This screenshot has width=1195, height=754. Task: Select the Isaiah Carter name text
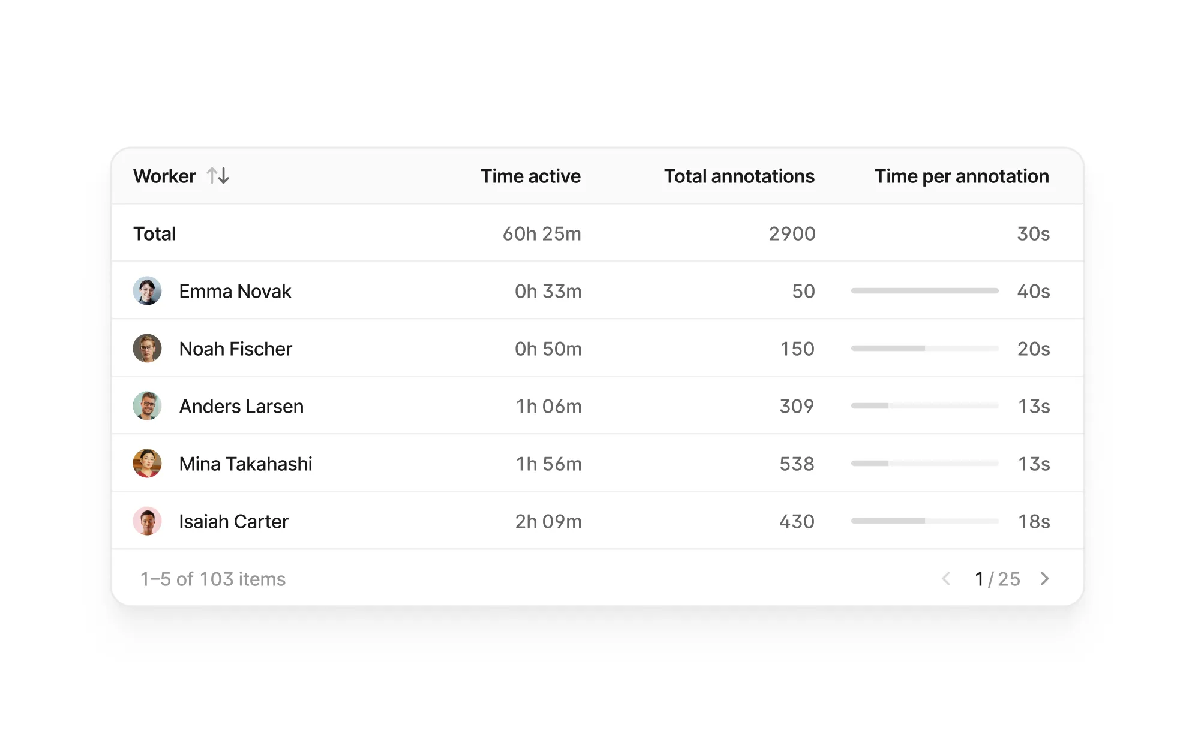233,521
